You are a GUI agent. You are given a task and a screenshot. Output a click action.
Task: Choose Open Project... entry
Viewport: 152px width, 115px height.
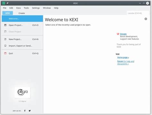click(x=22, y=25)
